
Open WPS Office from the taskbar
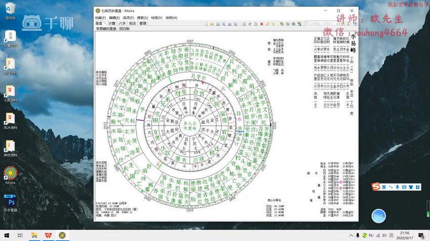[48, 235]
